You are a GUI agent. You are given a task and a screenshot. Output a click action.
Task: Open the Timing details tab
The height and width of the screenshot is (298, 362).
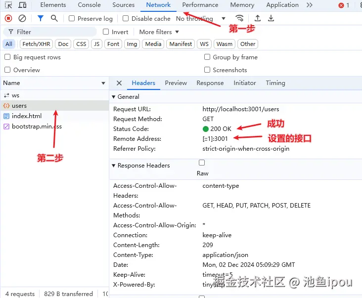(x=275, y=83)
